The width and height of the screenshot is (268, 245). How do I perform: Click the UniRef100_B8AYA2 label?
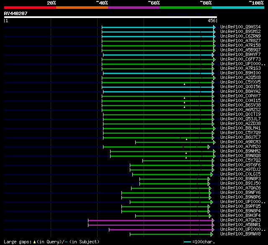pos(240,92)
